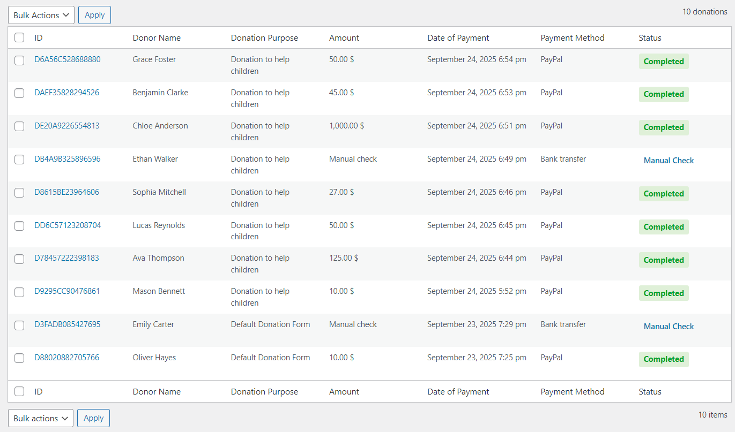The height and width of the screenshot is (432, 735).
Task: Click the Completed badge for Sophia Mitchell
Action: (664, 193)
